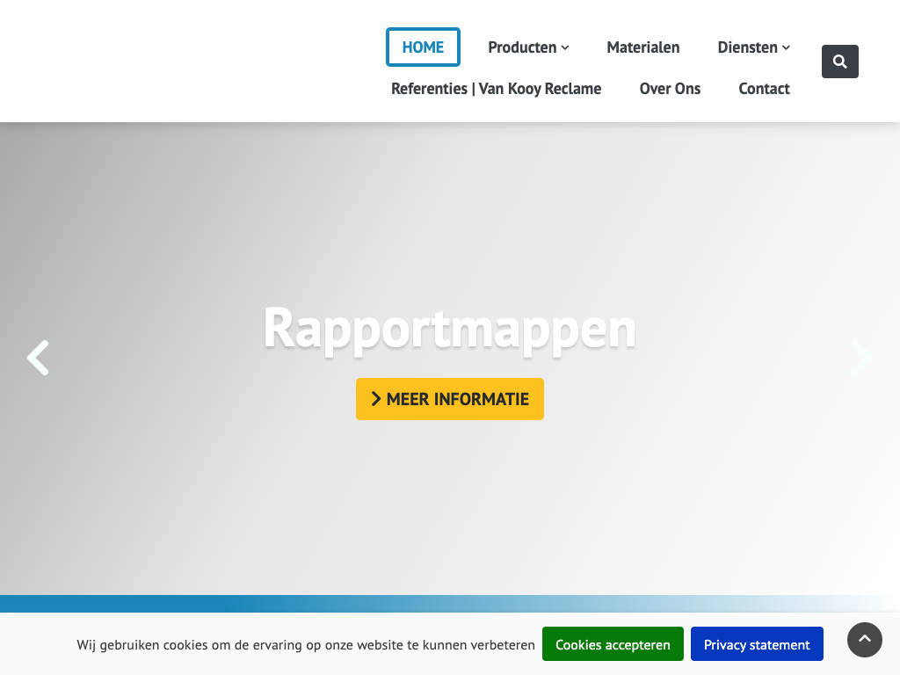Navigate to Over Ons
Viewport: 900px width, 675px height.
[x=670, y=89]
